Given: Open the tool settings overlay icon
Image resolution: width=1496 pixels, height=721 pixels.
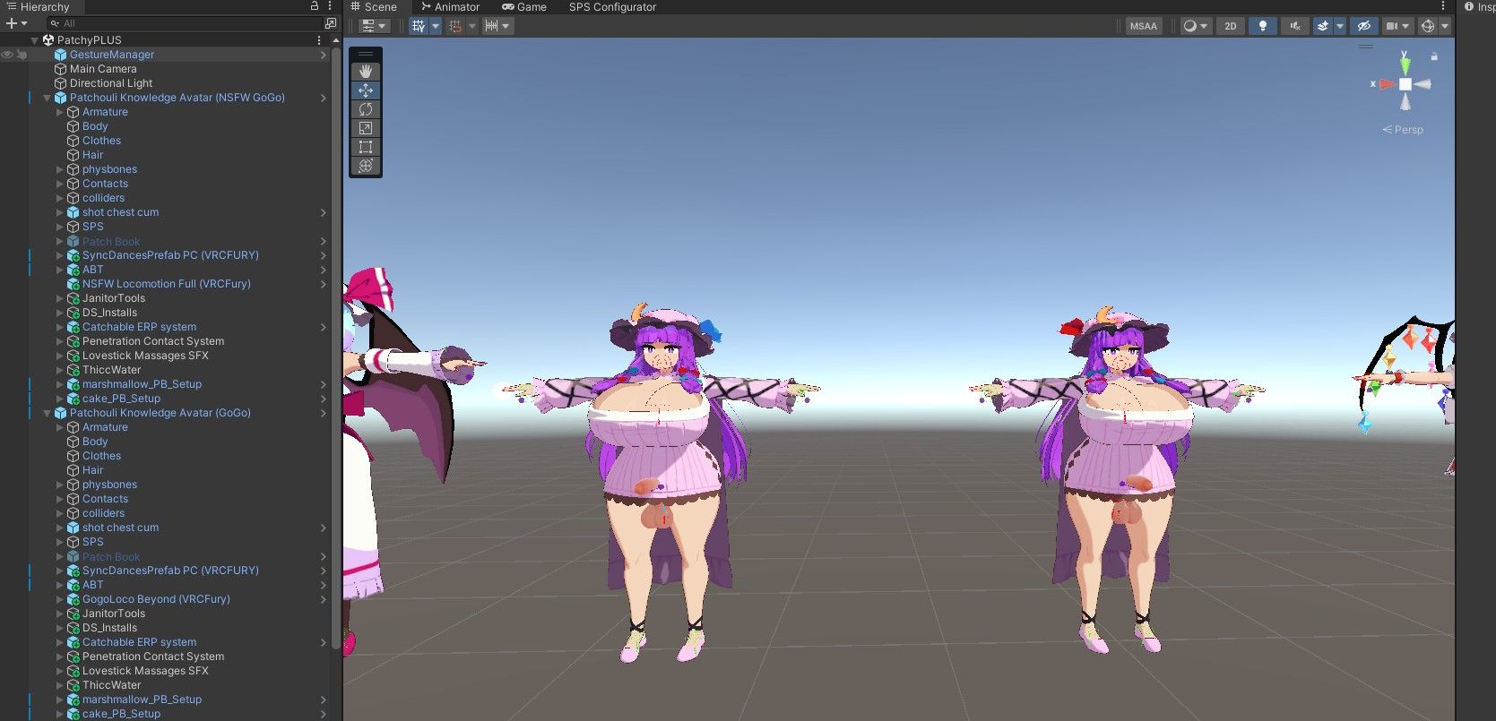Looking at the screenshot, I should click(x=368, y=26).
